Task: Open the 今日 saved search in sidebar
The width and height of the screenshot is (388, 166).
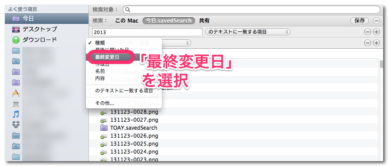Action: point(46,19)
